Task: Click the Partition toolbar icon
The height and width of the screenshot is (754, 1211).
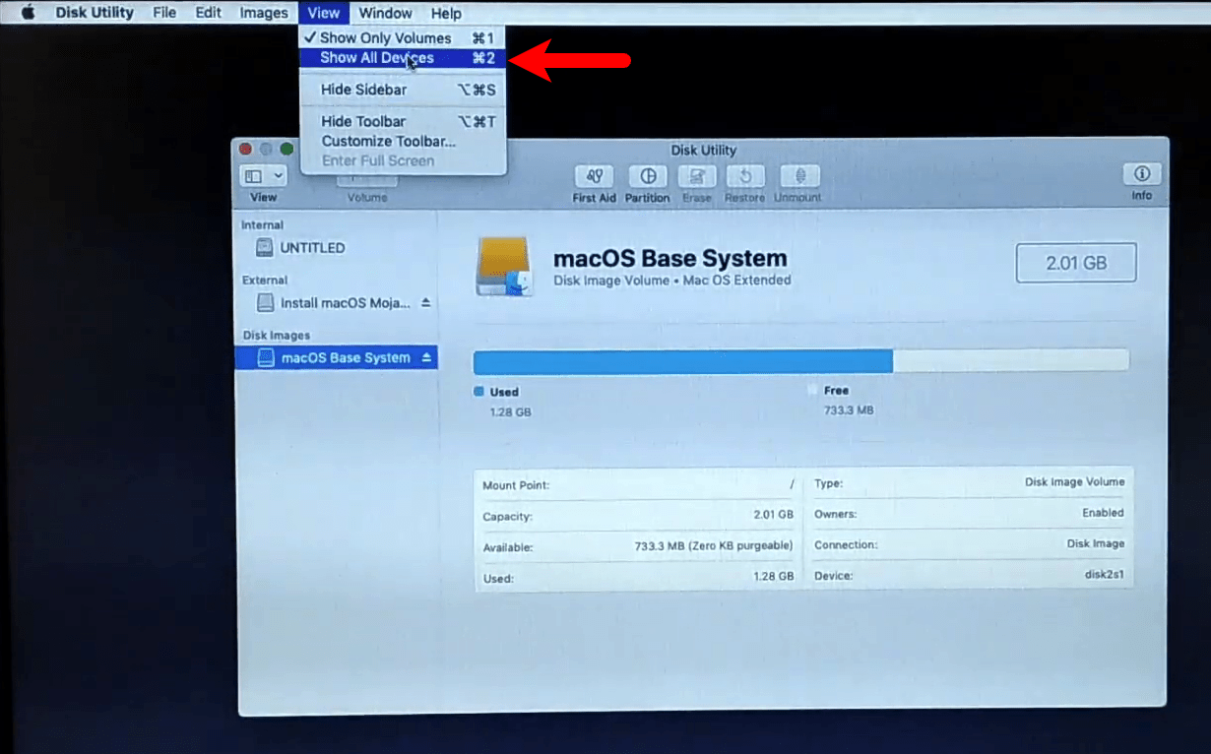Action: pos(647,177)
